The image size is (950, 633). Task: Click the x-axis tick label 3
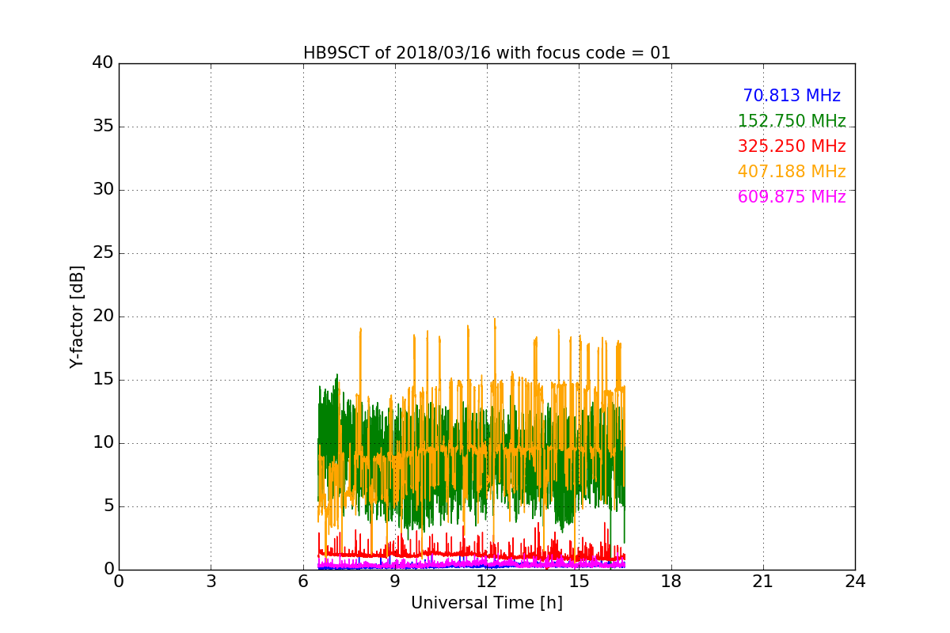point(211,582)
